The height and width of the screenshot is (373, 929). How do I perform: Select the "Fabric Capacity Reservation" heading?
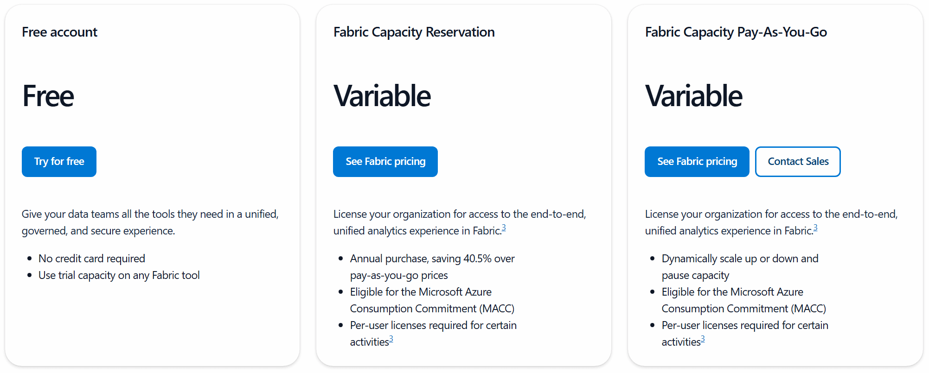point(414,32)
